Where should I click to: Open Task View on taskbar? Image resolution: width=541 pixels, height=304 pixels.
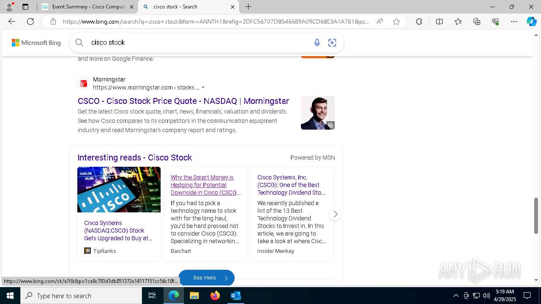coord(152,296)
